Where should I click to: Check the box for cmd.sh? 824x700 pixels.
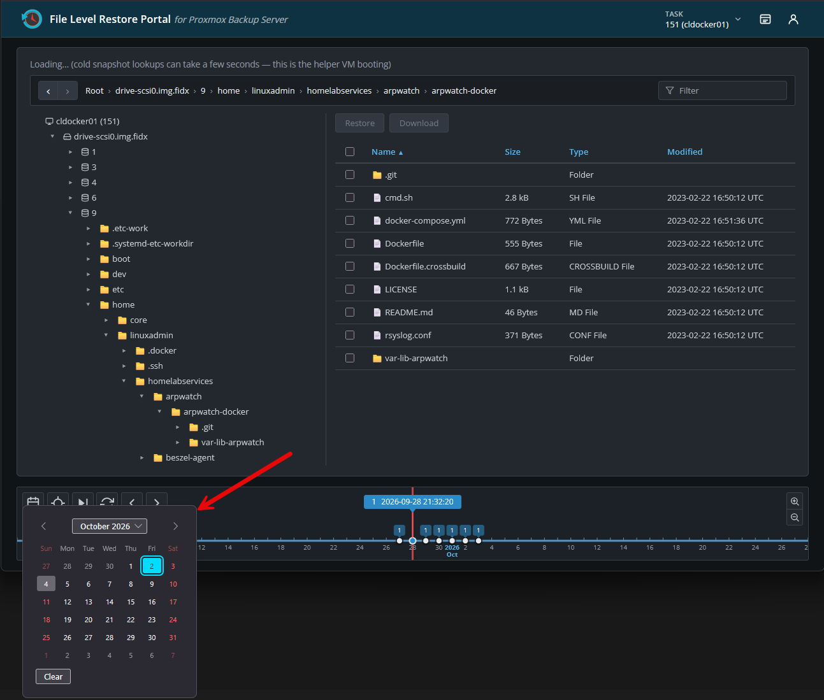click(x=350, y=197)
